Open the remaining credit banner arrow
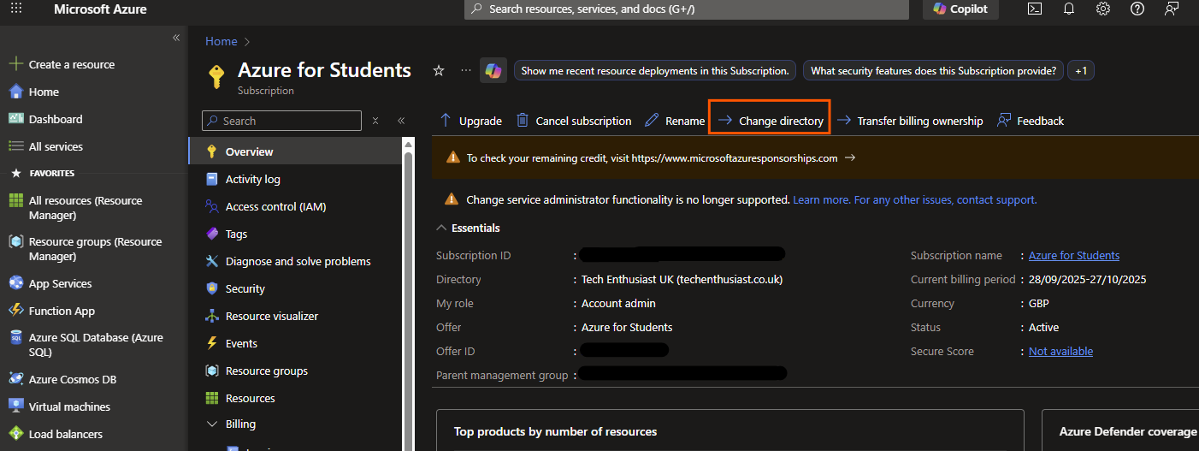The image size is (1199, 451). coord(850,157)
